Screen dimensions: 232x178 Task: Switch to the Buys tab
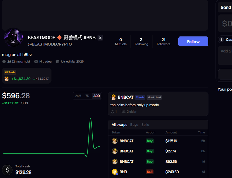(134, 125)
